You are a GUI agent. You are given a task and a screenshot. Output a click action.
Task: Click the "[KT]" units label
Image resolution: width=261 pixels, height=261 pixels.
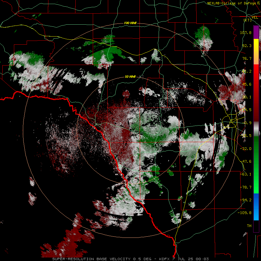248,20
